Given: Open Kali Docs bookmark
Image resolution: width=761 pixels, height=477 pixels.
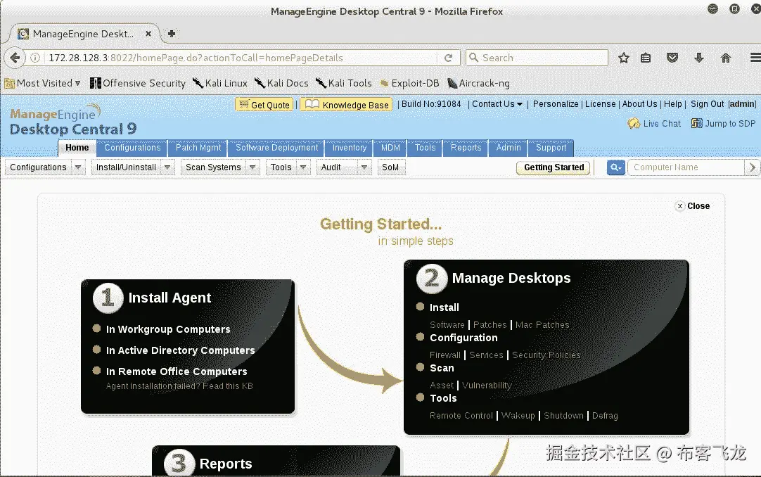Looking at the screenshot, I should pos(281,84).
